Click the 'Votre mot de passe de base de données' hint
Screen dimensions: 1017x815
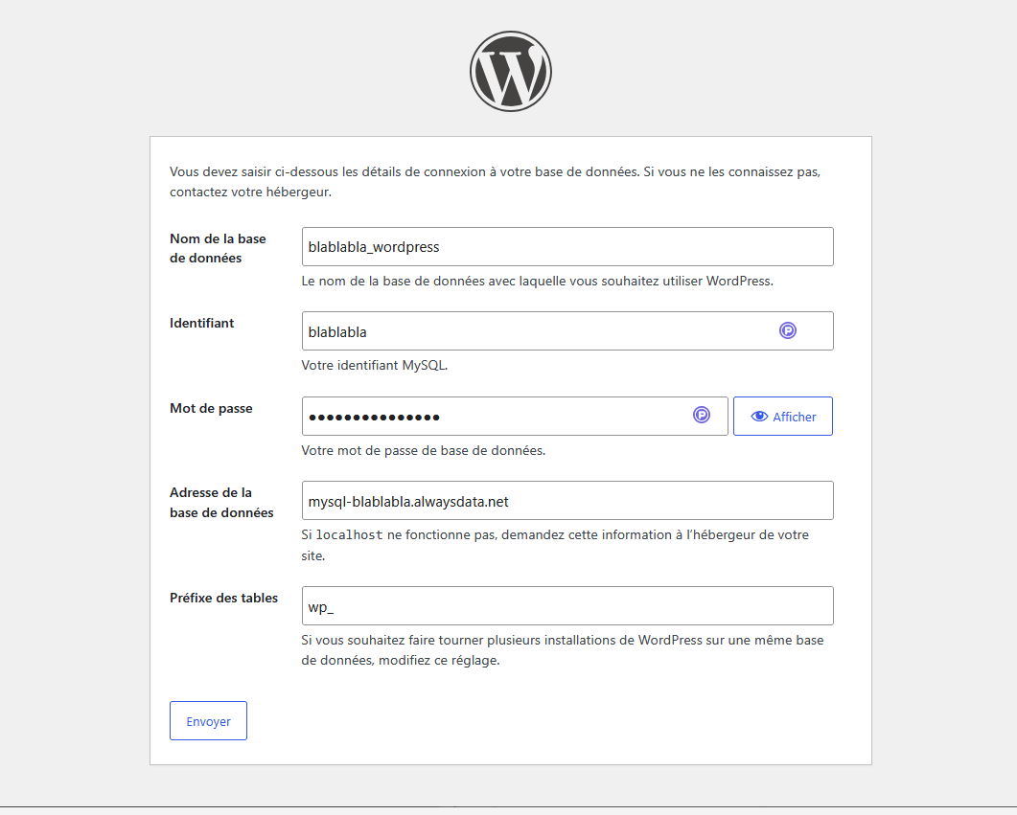click(x=423, y=450)
